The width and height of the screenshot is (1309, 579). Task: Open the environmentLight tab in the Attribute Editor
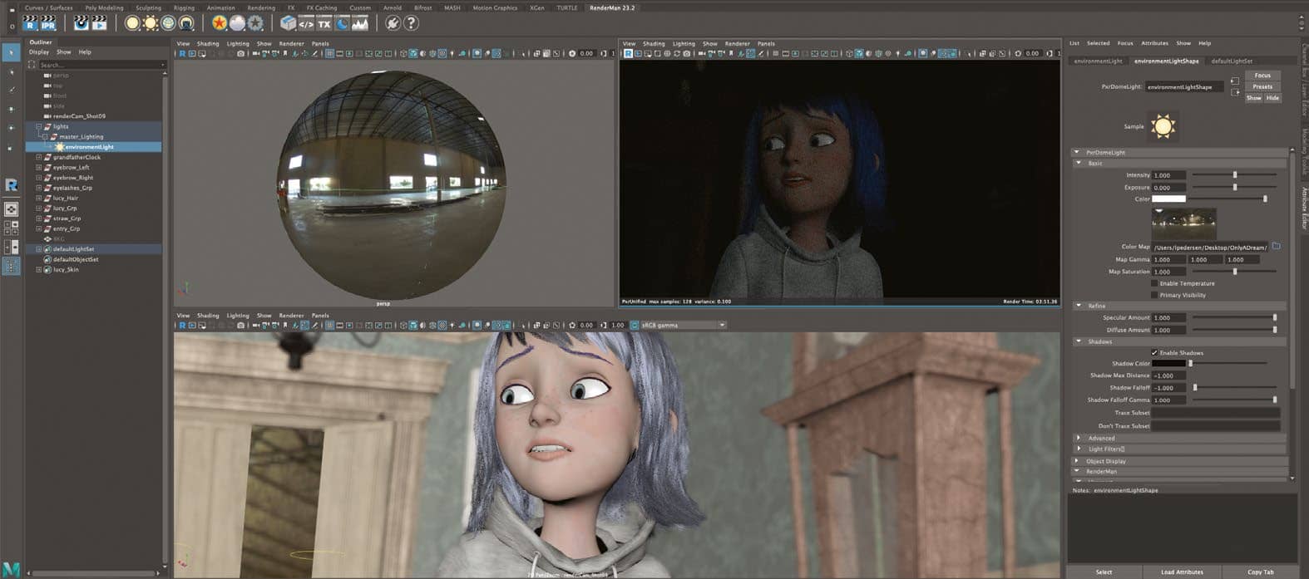[1098, 61]
